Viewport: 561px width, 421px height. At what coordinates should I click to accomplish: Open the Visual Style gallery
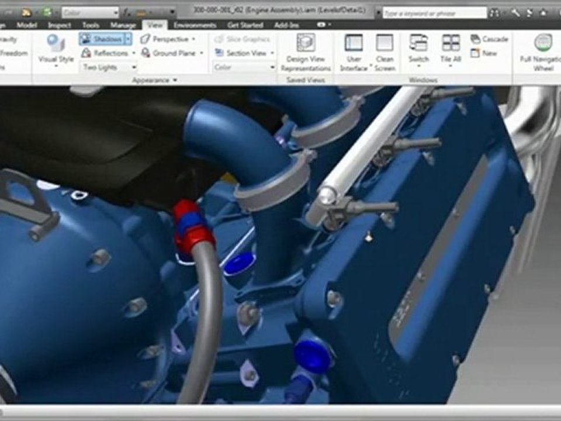click(x=56, y=50)
